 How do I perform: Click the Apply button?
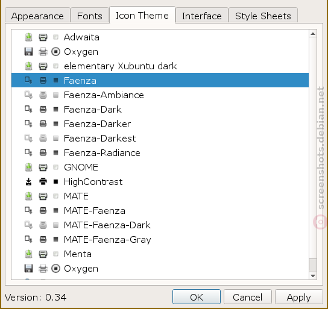point(298,297)
